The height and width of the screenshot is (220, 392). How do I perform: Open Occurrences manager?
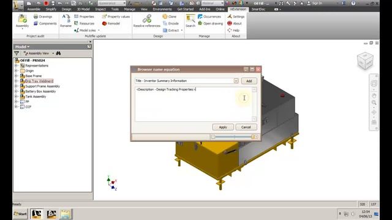[209, 16]
